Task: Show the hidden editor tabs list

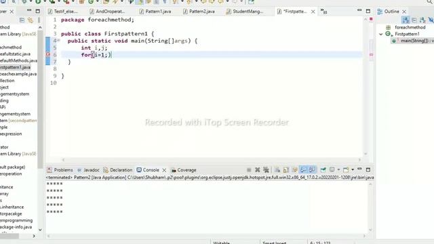Action: pos(323,12)
